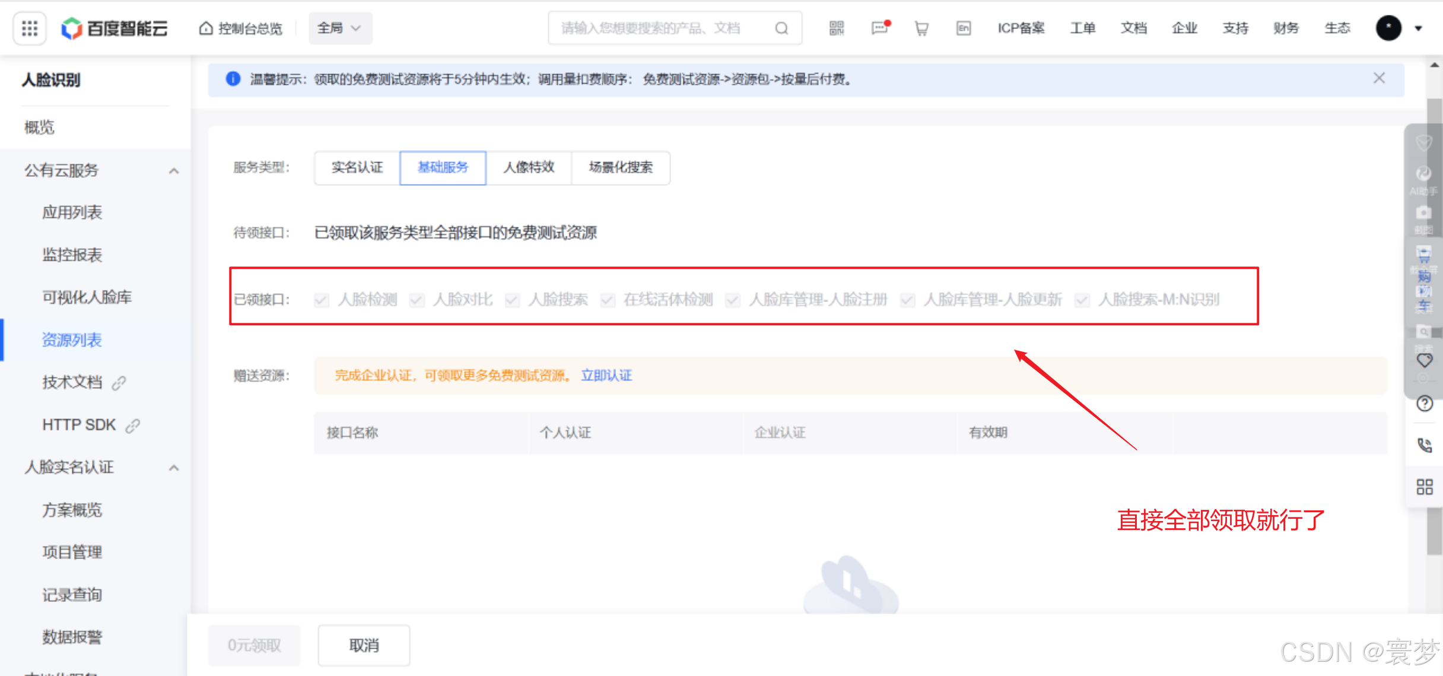This screenshot has width=1443, height=676.
Task: Click the phone contact icon
Action: click(1424, 445)
